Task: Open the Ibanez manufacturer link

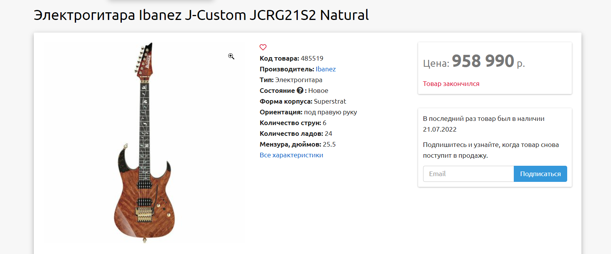Action: tap(325, 69)
